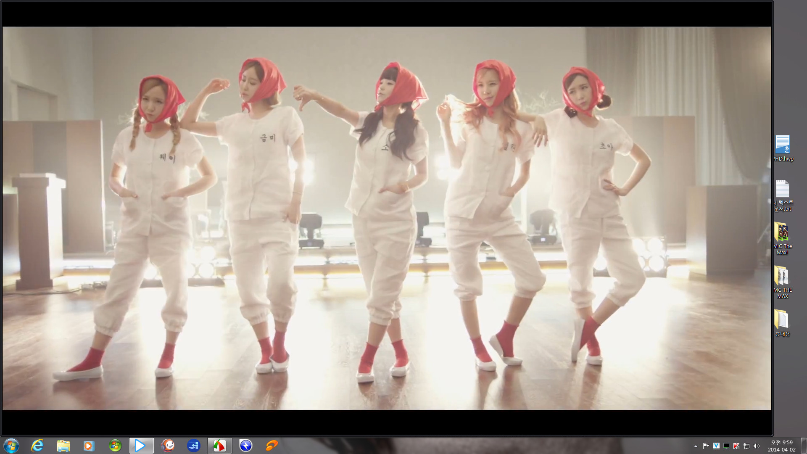Click the V3 antivirus tray icon
This screenshot has height=454, width=807.
716,446
